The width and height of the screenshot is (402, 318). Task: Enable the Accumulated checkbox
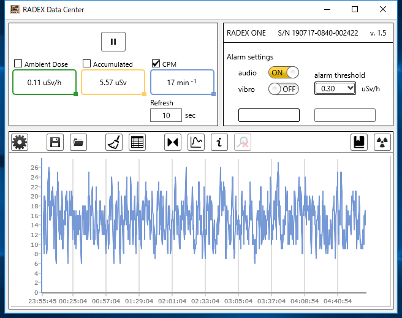pyautogui.click(x=86, y=63)
